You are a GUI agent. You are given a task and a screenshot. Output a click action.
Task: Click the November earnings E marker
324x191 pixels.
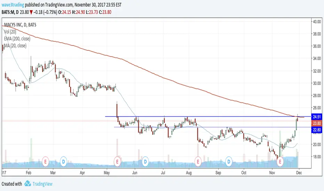280,162
